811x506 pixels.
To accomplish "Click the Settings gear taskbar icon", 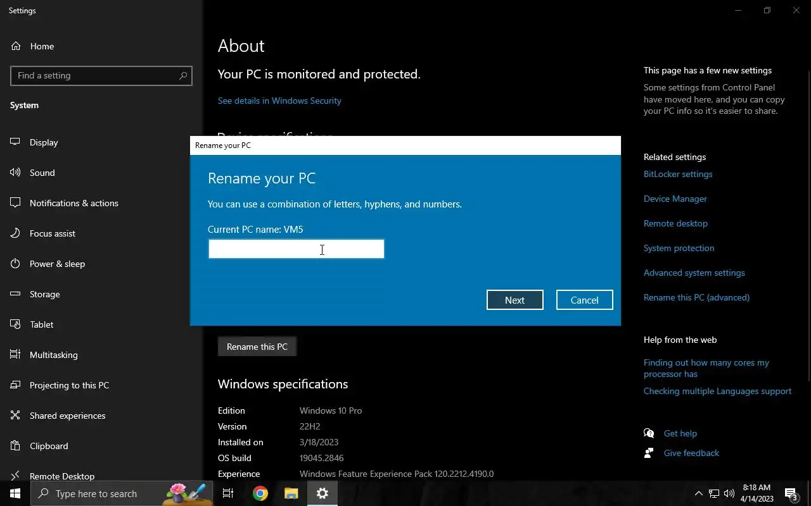I will pos(322,493).
